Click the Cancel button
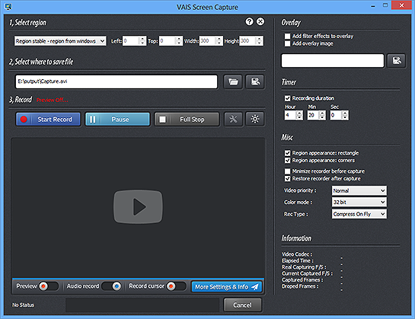This screenshot has width=415, height=319. click(242, 305)
